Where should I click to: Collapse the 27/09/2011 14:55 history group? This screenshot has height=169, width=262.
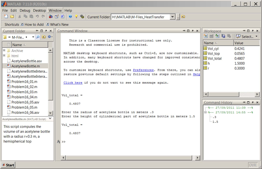[x=205, y=112]
